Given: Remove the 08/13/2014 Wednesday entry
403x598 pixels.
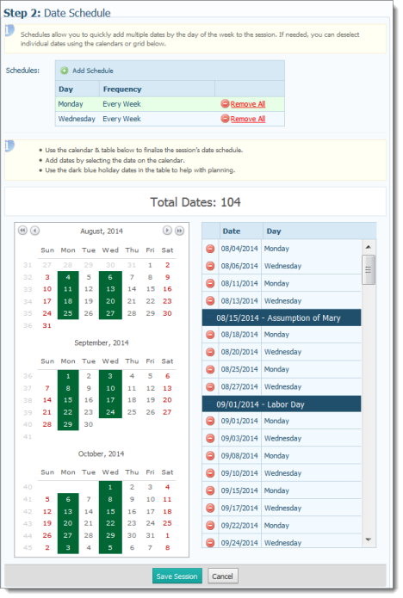Looking at the screenshot, I should coord(210,301).
